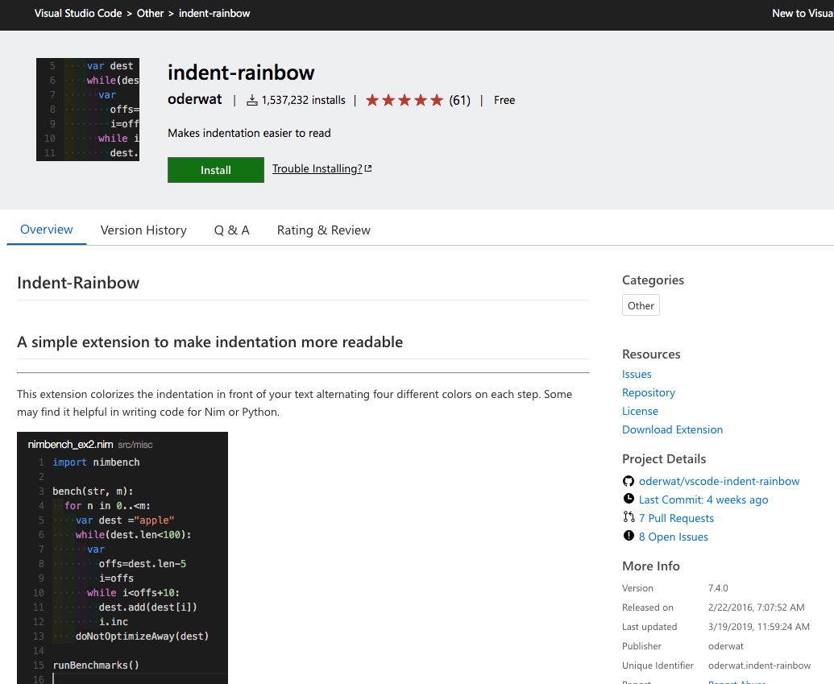The height and width of the screenshot is (684, 834).
Task: Click the exclamation icon beside 8 Open Issues
Action: tap(629, 537)
